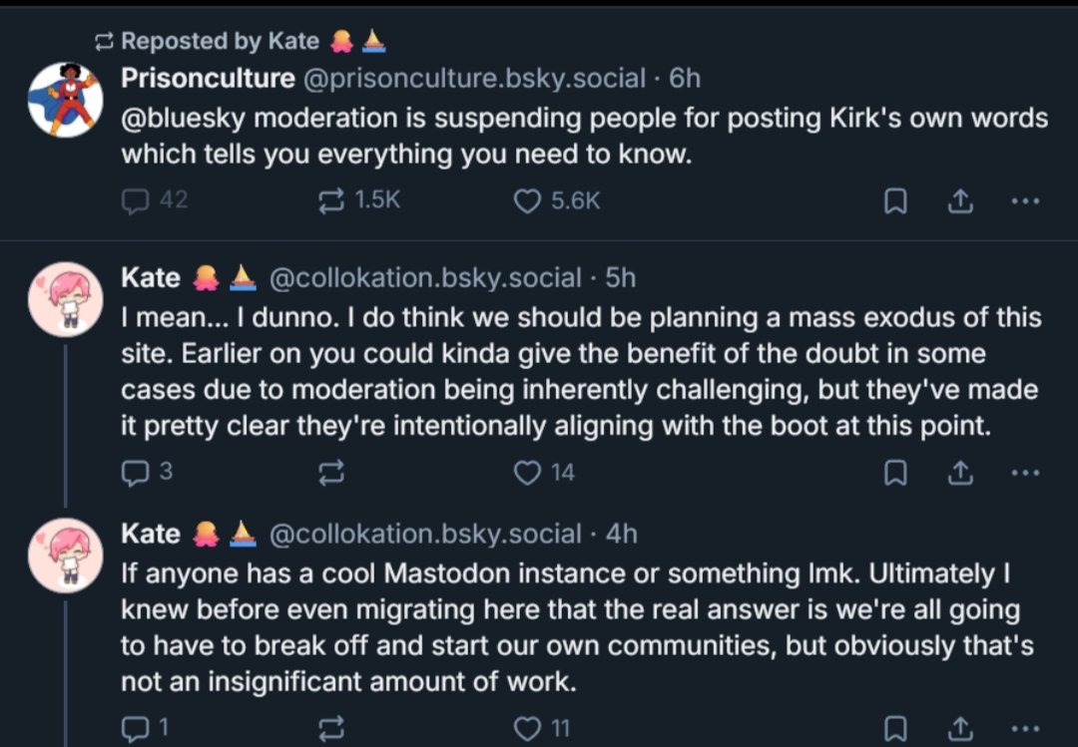
Task: Reply to Kate's mass exodus post
Action: coord(135,473)
